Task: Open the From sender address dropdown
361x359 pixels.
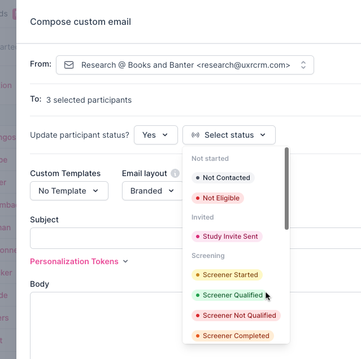Action: [x=185, y=65]
